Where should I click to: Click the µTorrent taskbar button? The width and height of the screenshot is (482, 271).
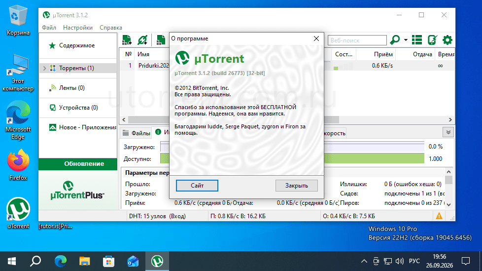click(x=157, y=262)
